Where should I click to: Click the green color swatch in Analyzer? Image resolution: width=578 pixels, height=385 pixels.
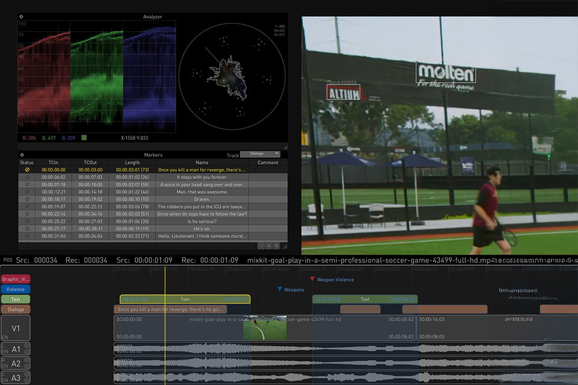pyautogui.click(x=84, y=138)
